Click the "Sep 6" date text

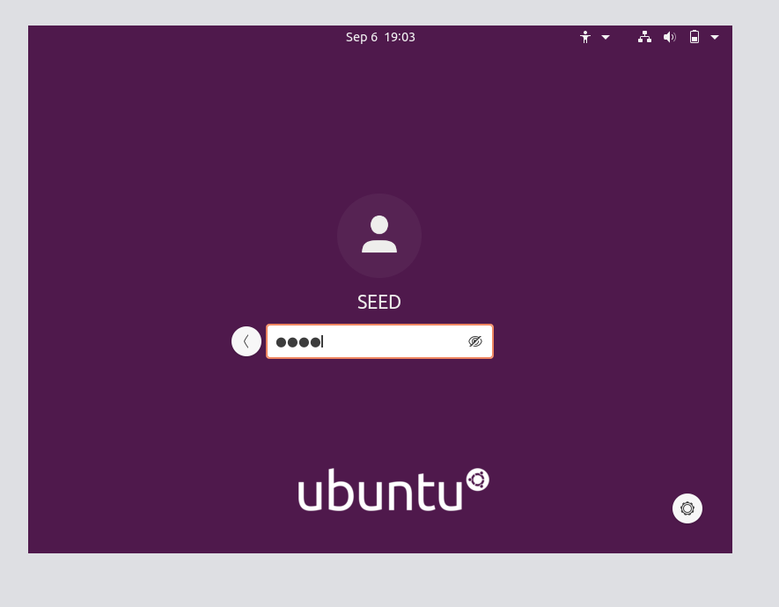pos(362,37)
